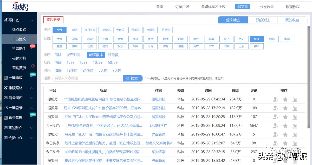Collapse the 写什么 sidebar section
Image resolution: width=312 pixels, height=165 pixels.
click(32, 20)
